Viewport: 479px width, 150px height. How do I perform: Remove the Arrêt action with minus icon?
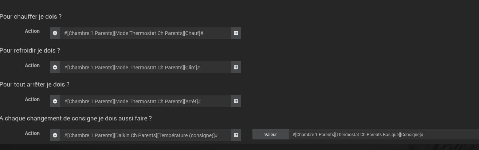pyautogui.click(x=55, y=101)
